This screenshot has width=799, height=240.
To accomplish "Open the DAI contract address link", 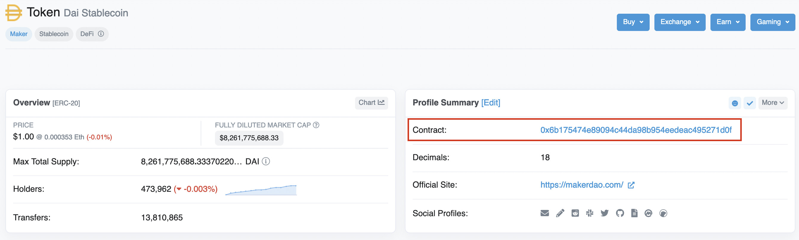I will point(636,130).
